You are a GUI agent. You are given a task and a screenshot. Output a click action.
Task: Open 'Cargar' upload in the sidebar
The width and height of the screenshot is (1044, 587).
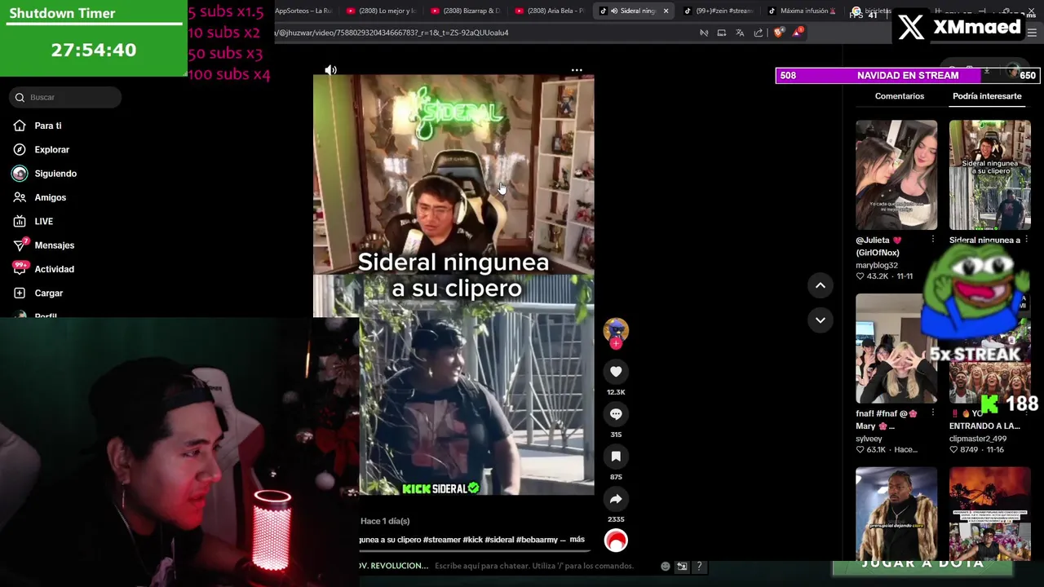click(48, 293)
